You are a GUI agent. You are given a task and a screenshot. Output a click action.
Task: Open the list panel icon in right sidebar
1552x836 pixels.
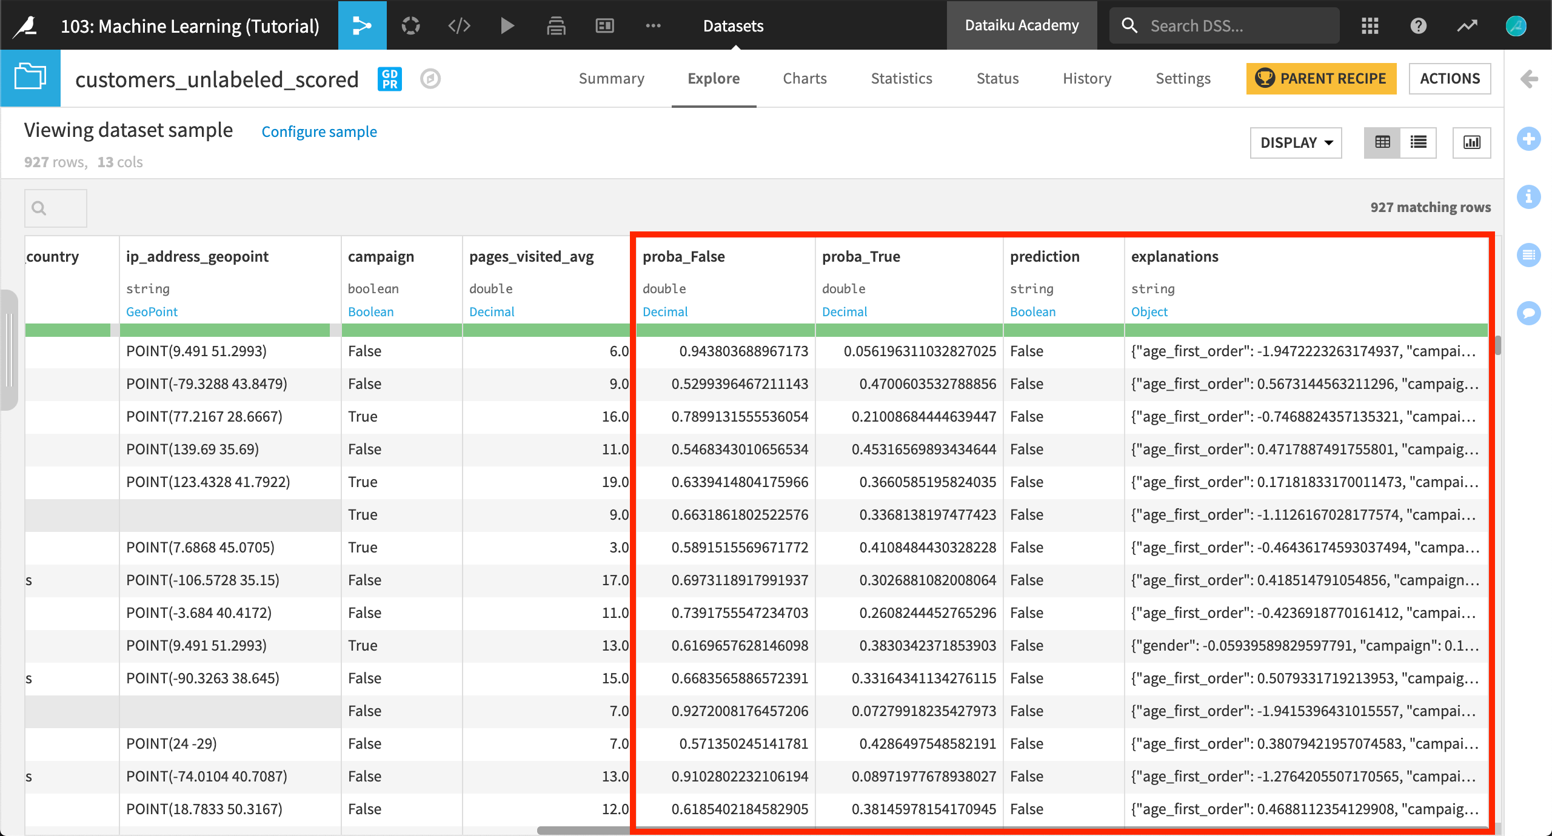coord(1529,255)
